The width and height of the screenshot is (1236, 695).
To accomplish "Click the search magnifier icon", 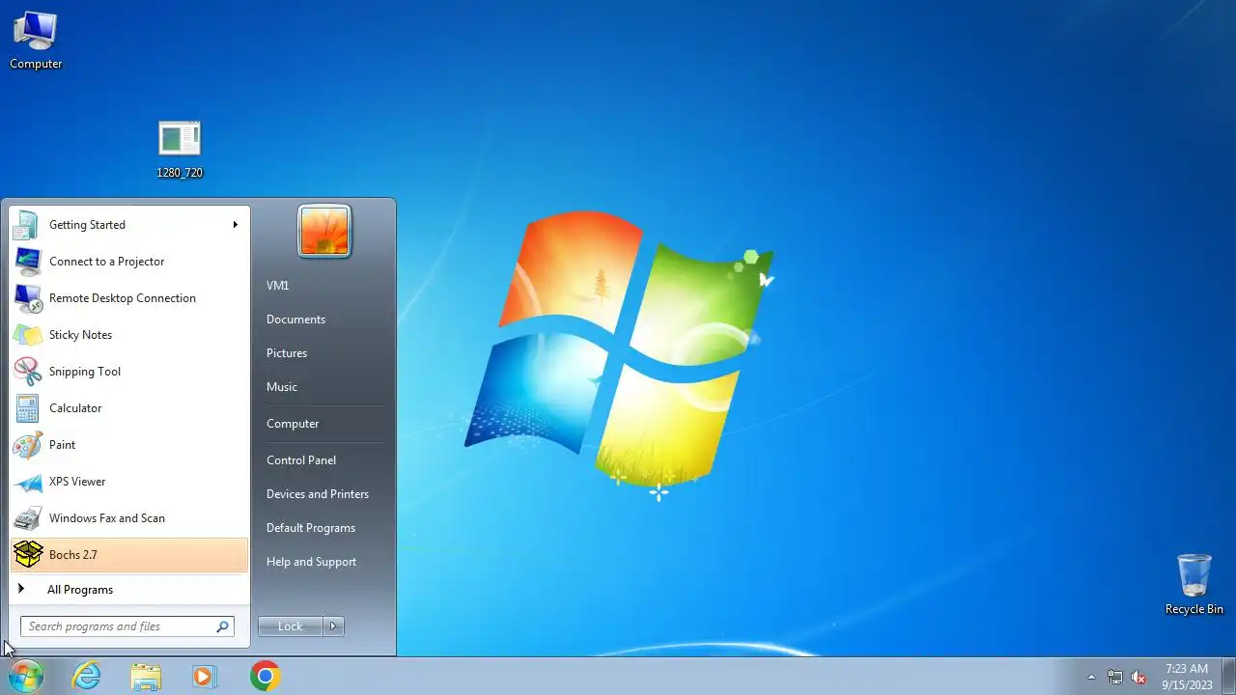I will (x=223, y=626).
